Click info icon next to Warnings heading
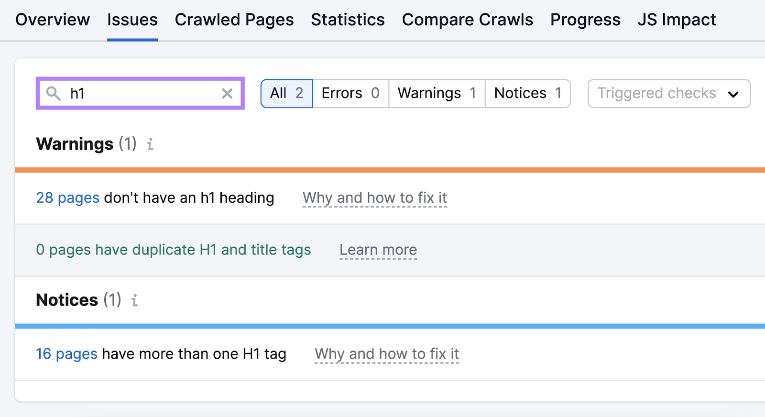The width and height of the screenshot is (765, 417). coord(150,144)
